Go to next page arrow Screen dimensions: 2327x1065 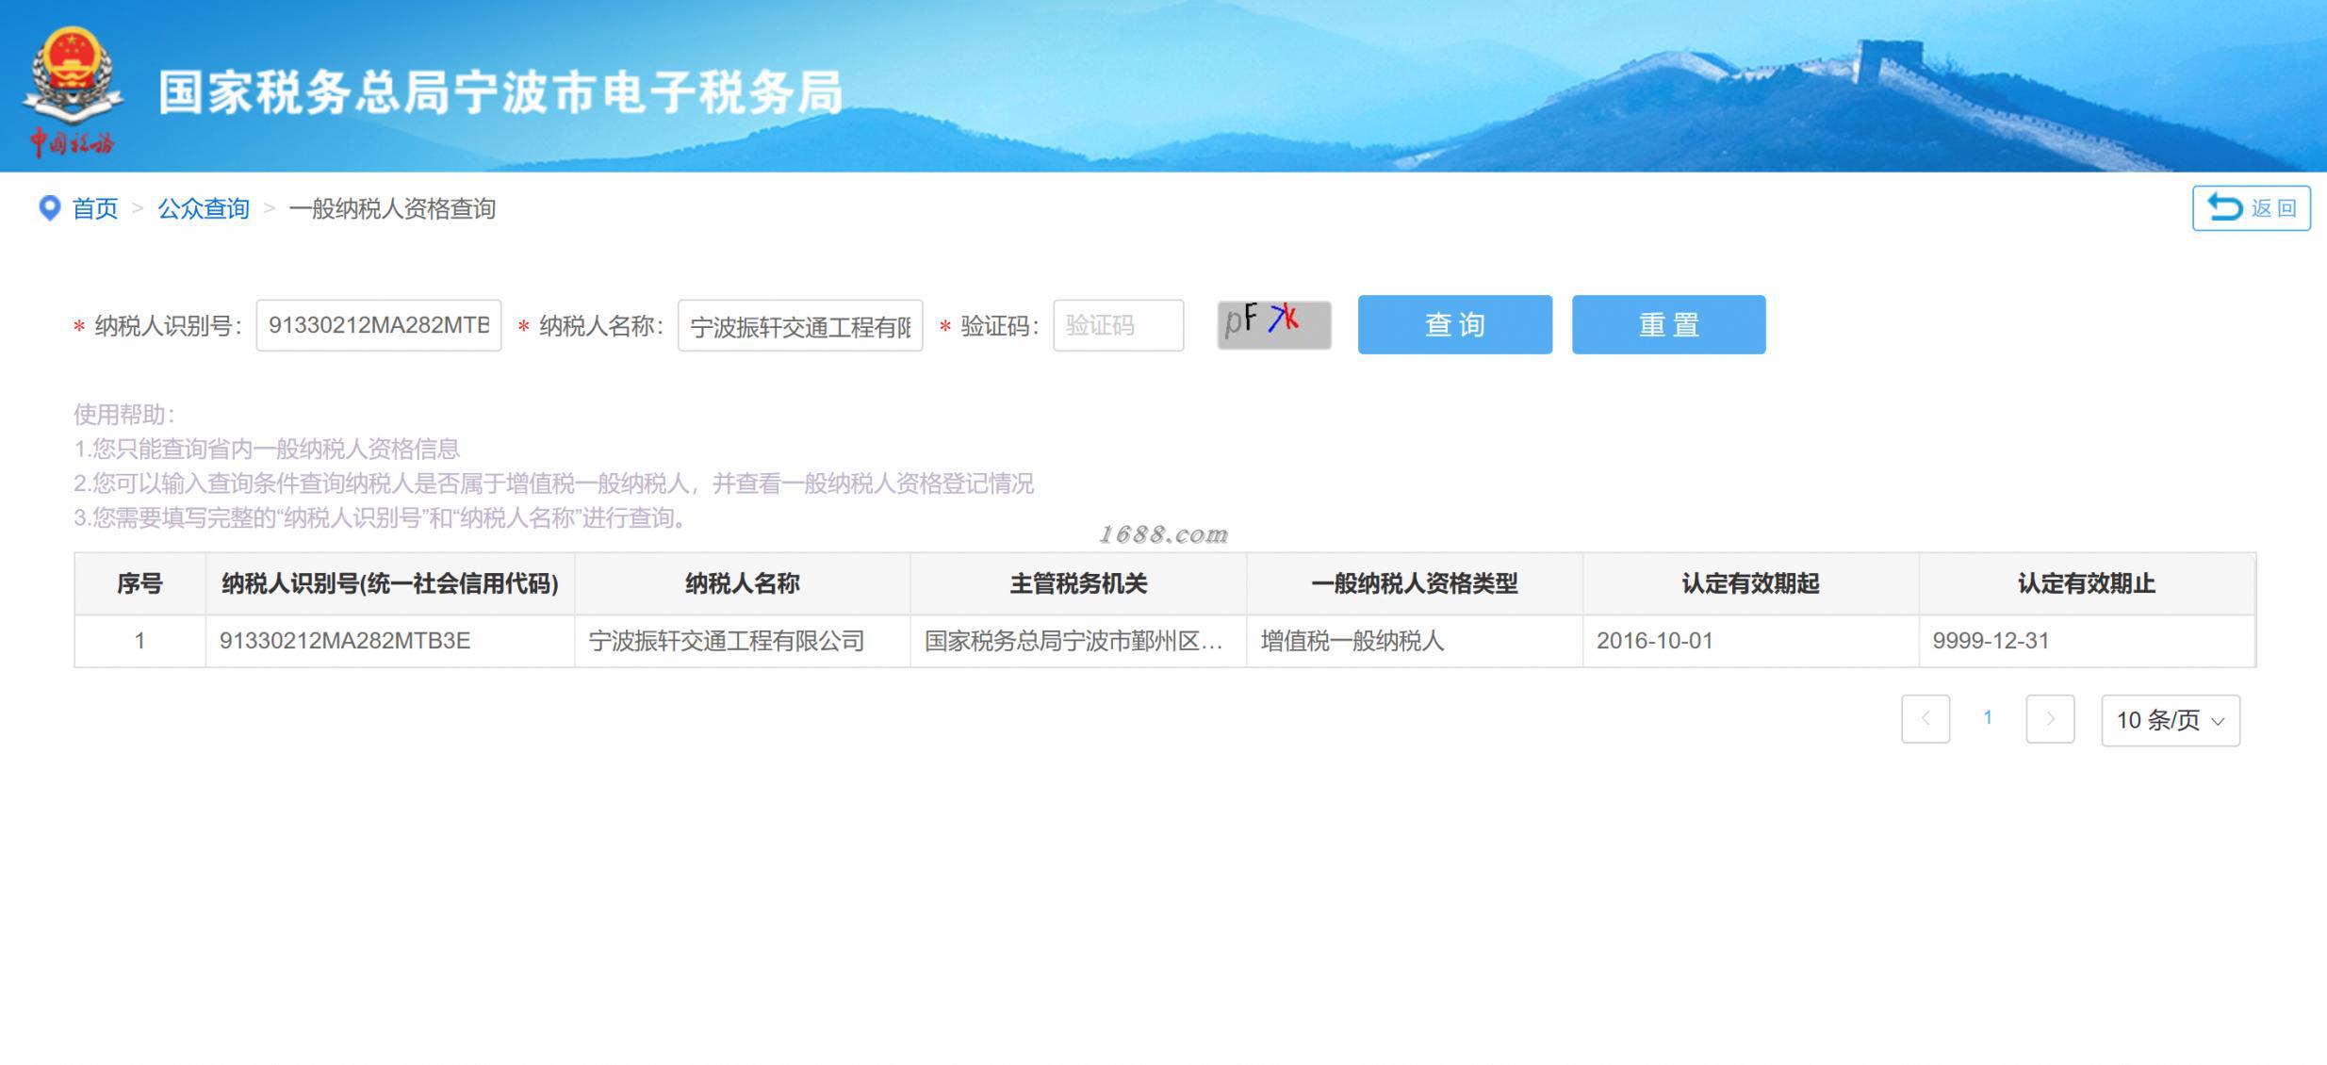(x=2050, y=719)
